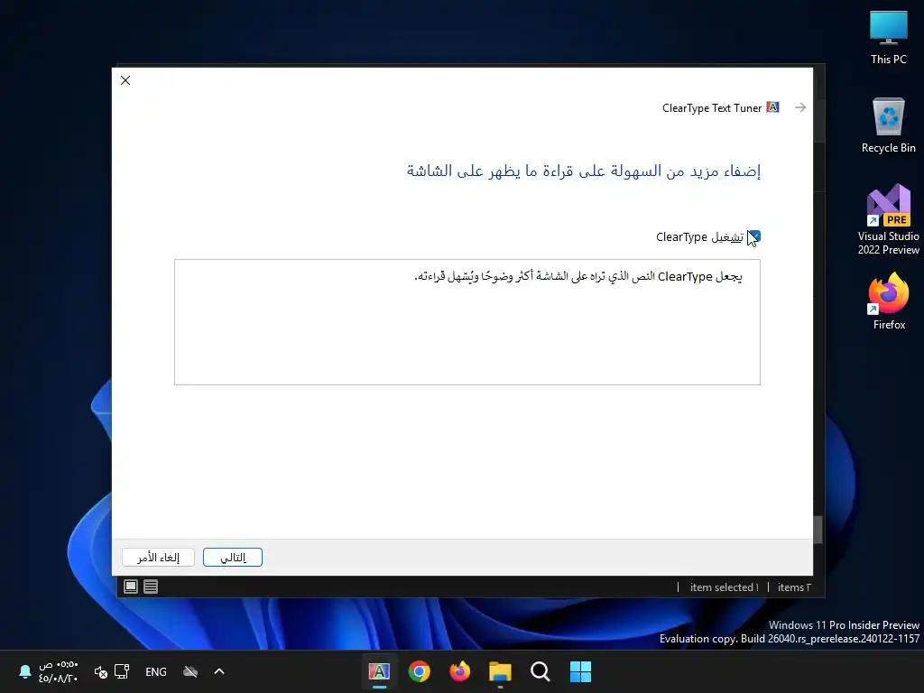
Task: Click the ClearType sample text preview box
Action: pos(467,322)
